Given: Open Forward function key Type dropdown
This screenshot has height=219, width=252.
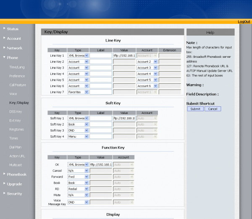Looking at the screenshot, I should pyautogui.click(x=78, y=177).
